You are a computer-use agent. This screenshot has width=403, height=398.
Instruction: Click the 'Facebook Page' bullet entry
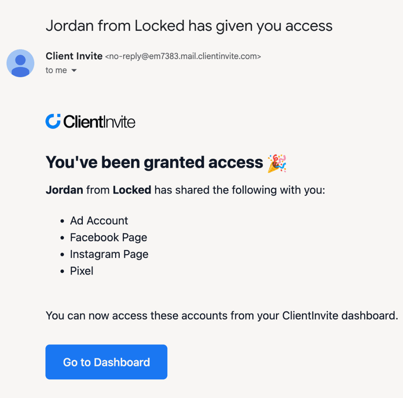(109, 237)
